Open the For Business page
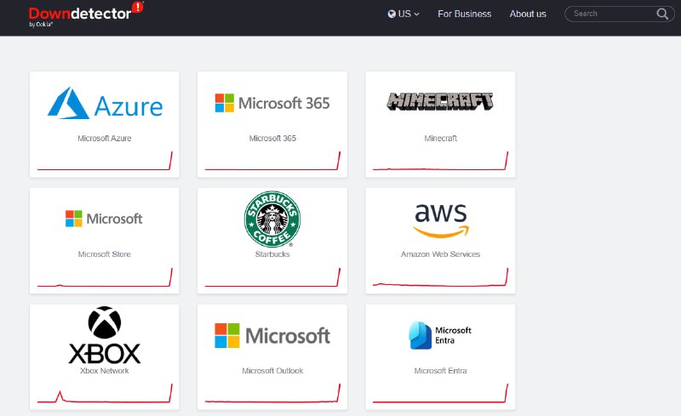This screenshot has width=681, height=416. [464, 14]
